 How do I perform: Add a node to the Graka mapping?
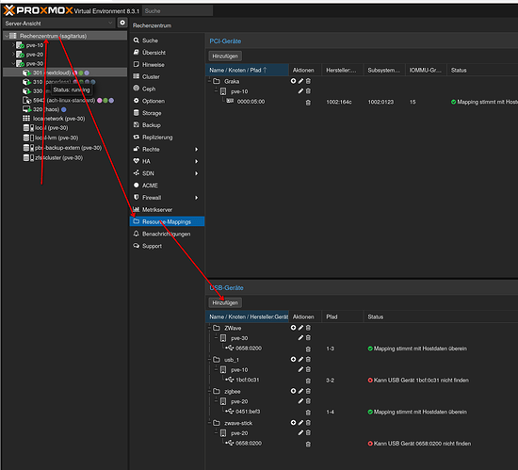click(293, 81)
